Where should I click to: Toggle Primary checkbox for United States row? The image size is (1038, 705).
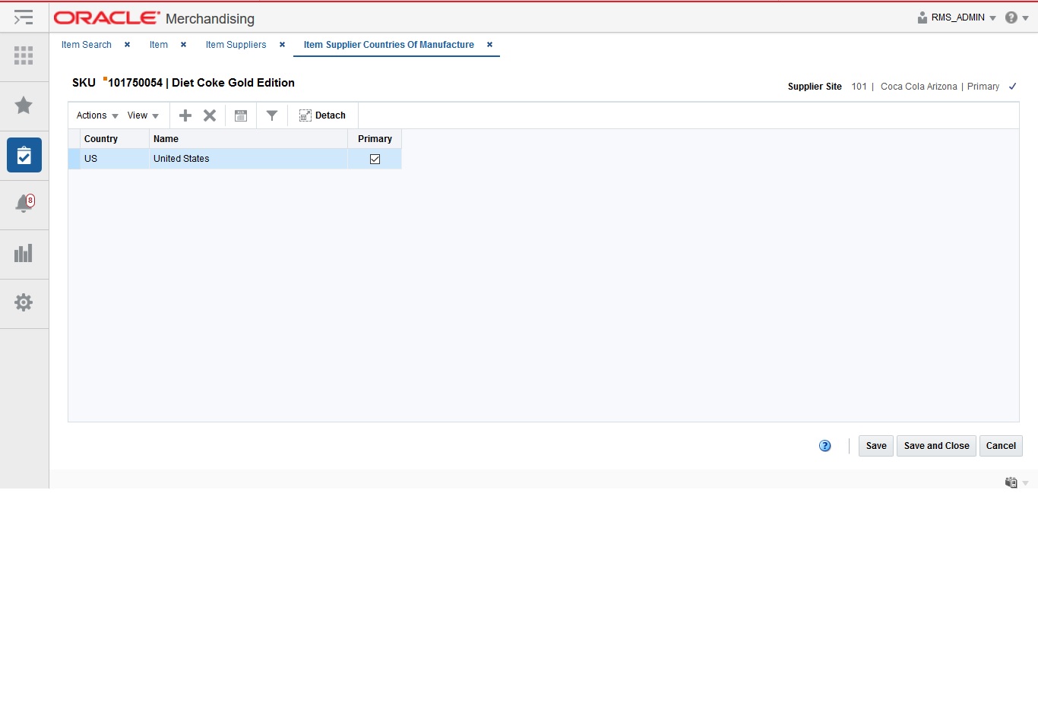click(375, 159)
